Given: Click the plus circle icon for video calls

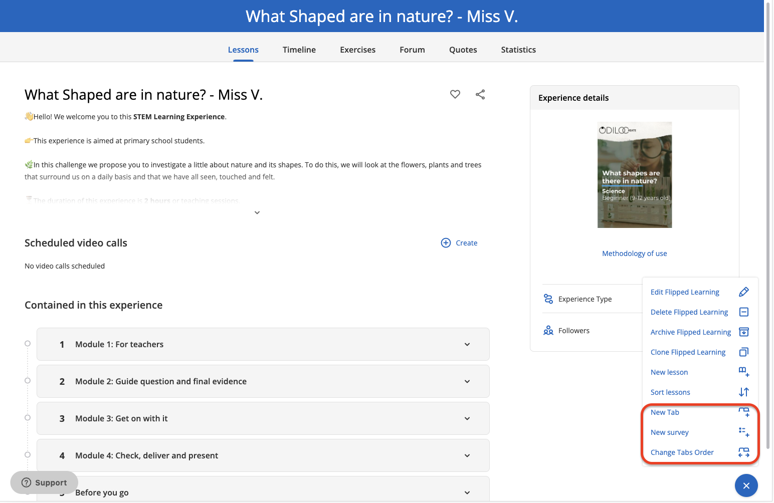Looking at the screenshot, I should click(446, 243).
